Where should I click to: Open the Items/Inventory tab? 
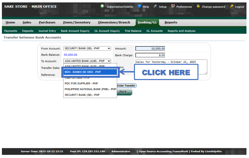(x=76, y=22)
